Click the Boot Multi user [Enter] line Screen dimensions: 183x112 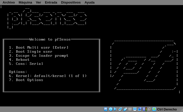point(39,47)
